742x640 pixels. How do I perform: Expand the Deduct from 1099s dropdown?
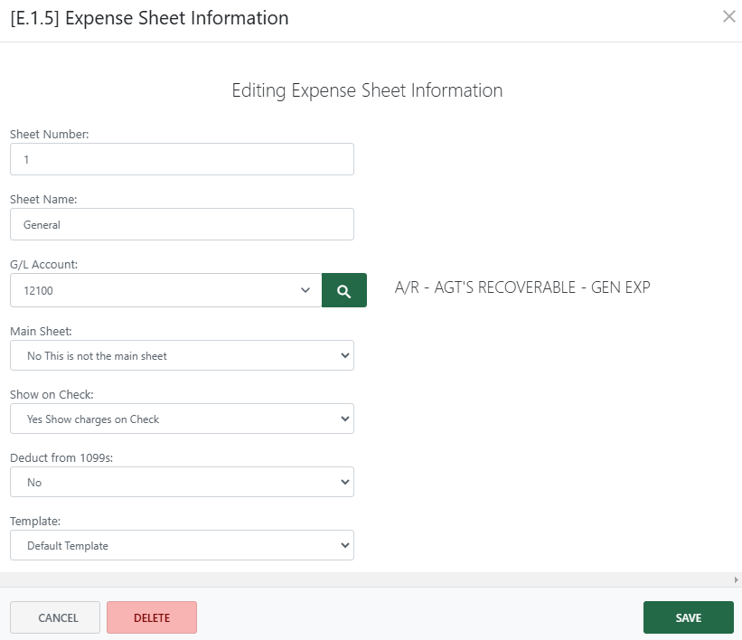pos(182,482)
